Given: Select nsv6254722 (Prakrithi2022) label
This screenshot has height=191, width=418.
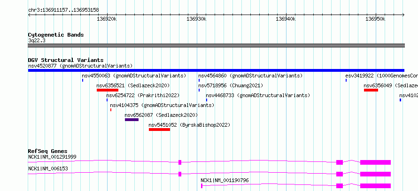Looking at the screenshot, I should [x=143, y=95].
